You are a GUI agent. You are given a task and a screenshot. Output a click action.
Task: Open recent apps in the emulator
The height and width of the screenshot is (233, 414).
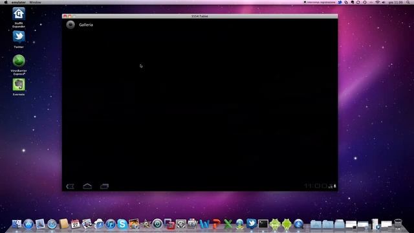coord(105,186)
